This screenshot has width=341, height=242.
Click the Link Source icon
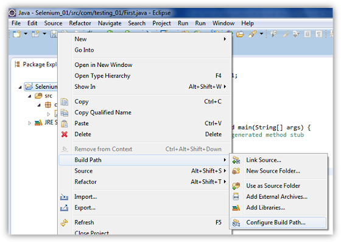click(x=236, y=160)
